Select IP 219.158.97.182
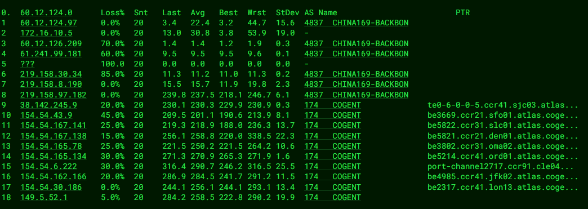This screenshot has width=588, height=209. click(54, 95)
